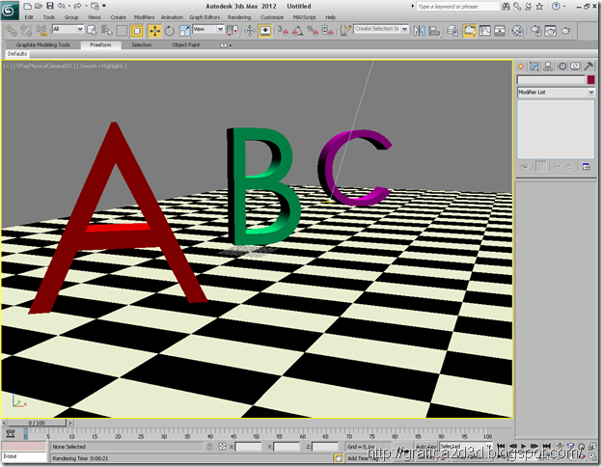Expand the Modifier List dropdown
602x467 pixels.
[556, 93]
